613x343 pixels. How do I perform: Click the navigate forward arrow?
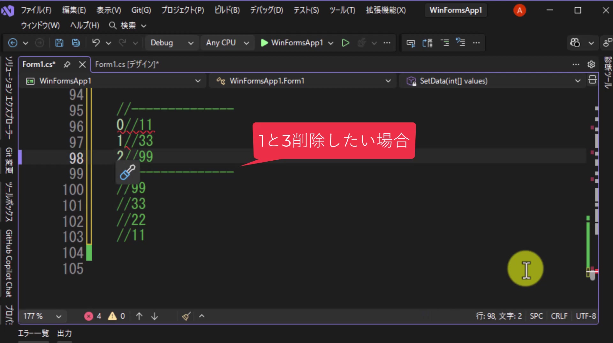tap(39, 43)
